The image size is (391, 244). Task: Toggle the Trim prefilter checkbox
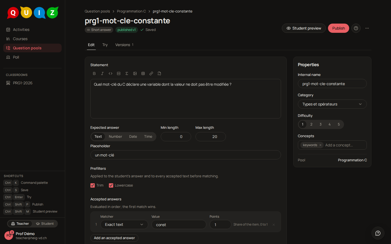click(93, 185)
